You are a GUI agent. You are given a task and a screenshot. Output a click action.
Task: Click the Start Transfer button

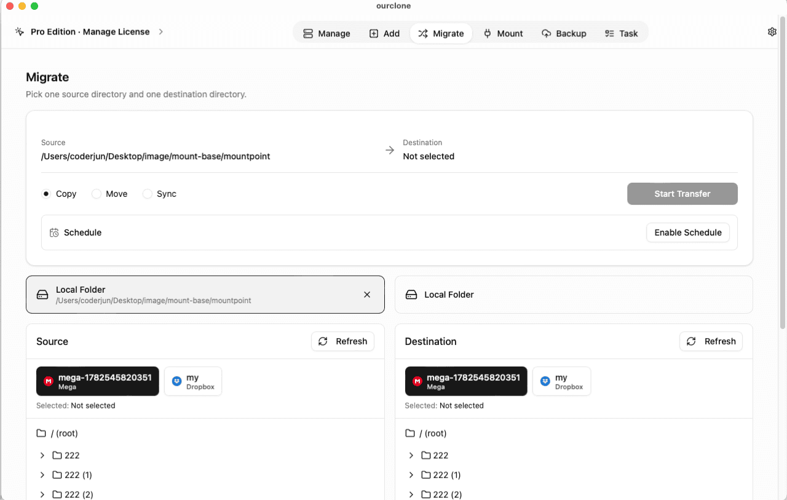[x=682, y=194]
